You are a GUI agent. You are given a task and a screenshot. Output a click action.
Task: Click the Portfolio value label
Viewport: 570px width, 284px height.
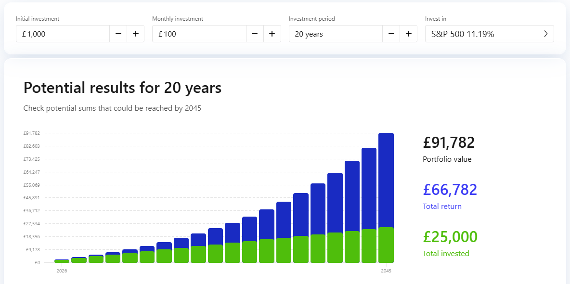tap(447, 159)
